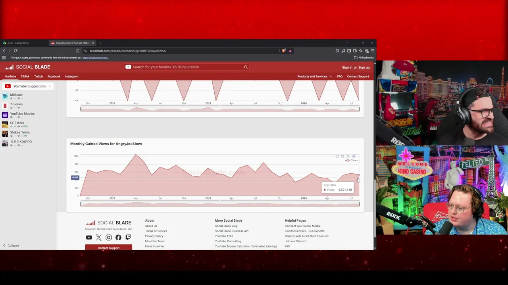The width and height of the screenshot is (508, 285).
Task: Open the Social Blade Blog link
Action: [x=226, y=226]
